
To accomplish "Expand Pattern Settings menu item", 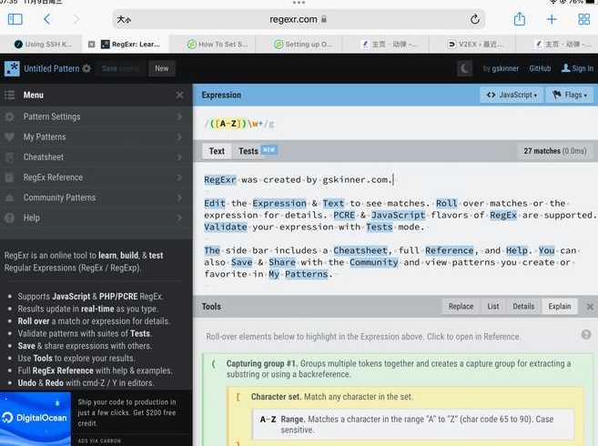I will pos(96,117).
